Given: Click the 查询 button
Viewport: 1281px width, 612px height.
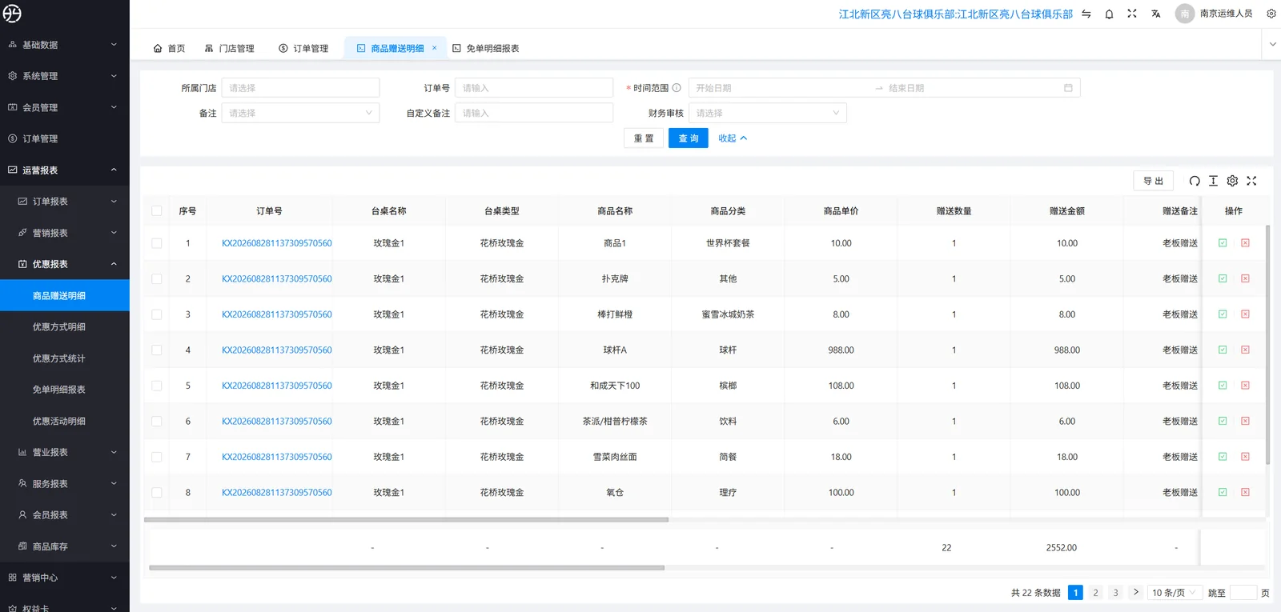Looking at the screenshot, I should point(689,138).
